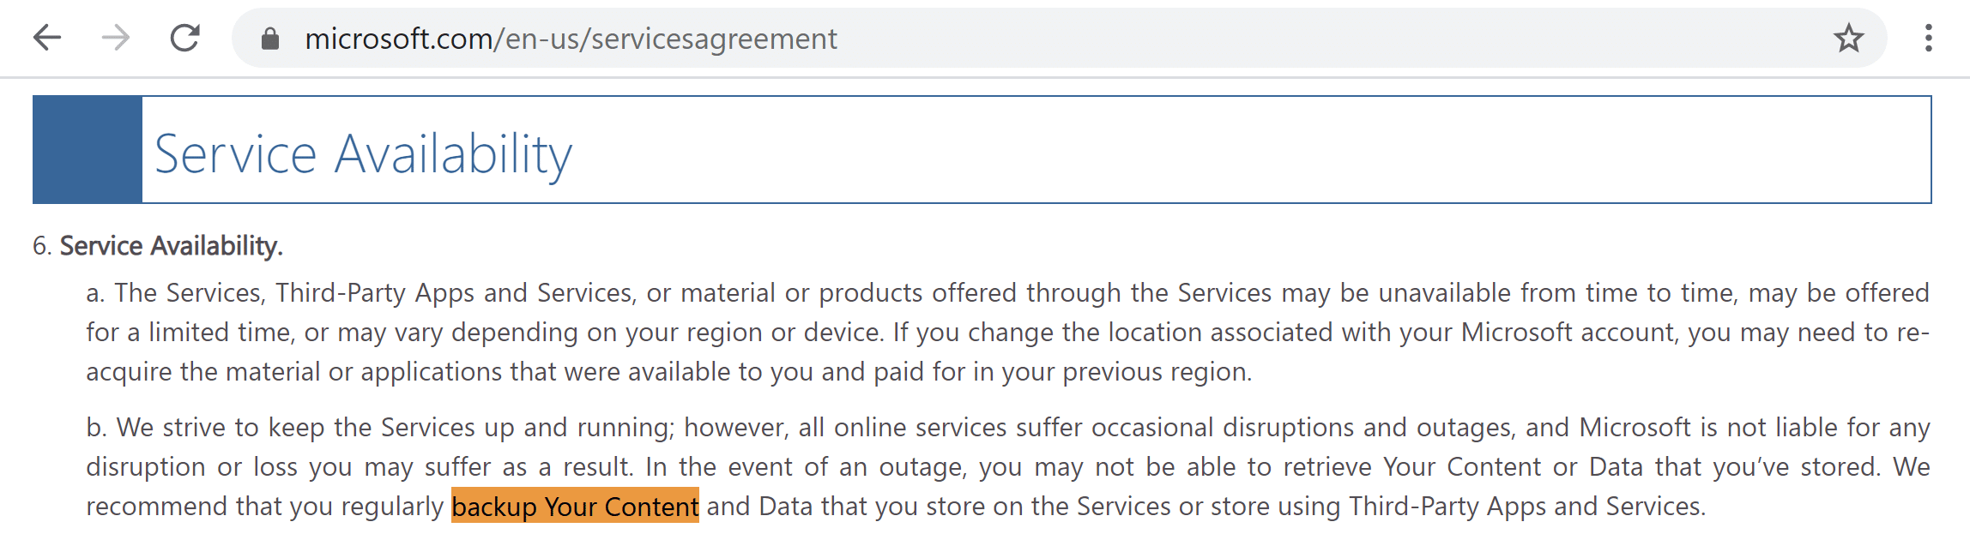Bookmark this page with the star icon

coord(1848,39)
